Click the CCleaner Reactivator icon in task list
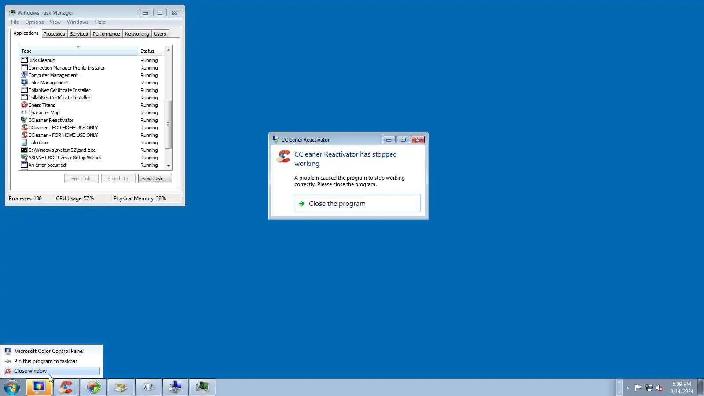The image size is (704, 396). [x=24, y=120]
